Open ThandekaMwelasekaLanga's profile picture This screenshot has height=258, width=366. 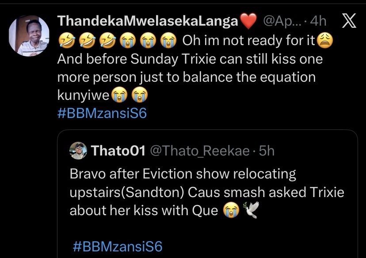[29, 36]
